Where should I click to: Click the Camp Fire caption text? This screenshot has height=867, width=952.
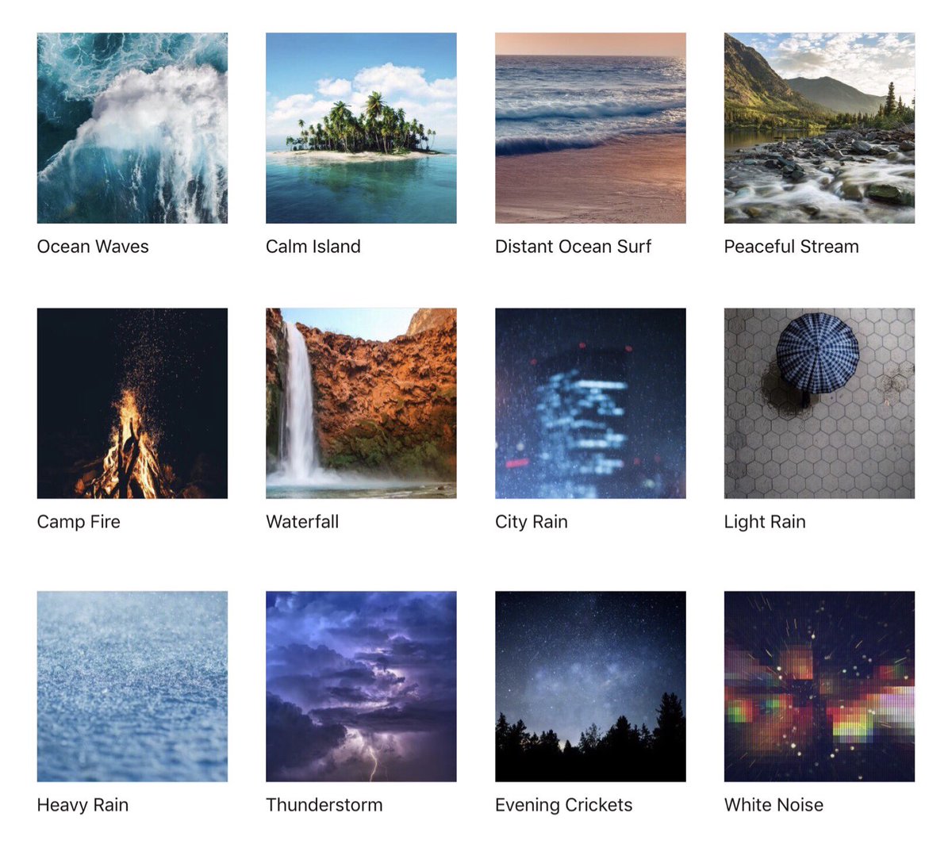[79, 522]
